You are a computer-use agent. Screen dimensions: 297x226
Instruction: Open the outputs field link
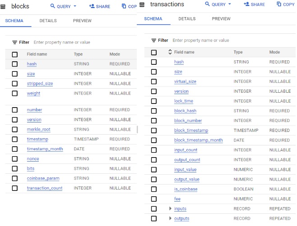tap(181, 218)
